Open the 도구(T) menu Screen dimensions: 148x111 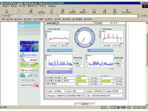[x=43, y=6]
